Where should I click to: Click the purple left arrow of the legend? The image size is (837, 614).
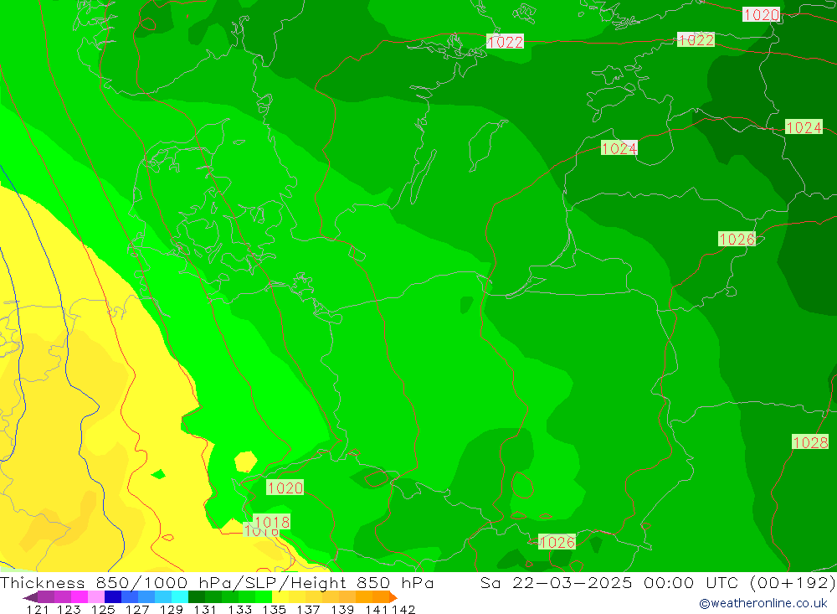click(30, 597)
